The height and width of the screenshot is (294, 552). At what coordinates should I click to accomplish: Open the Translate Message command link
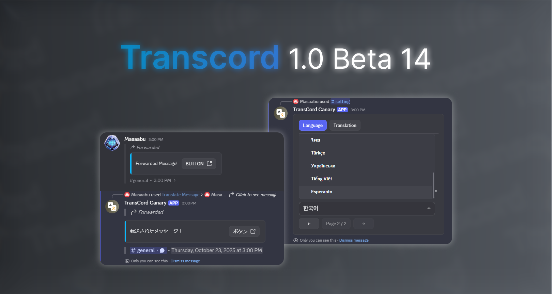click(181, 195)
